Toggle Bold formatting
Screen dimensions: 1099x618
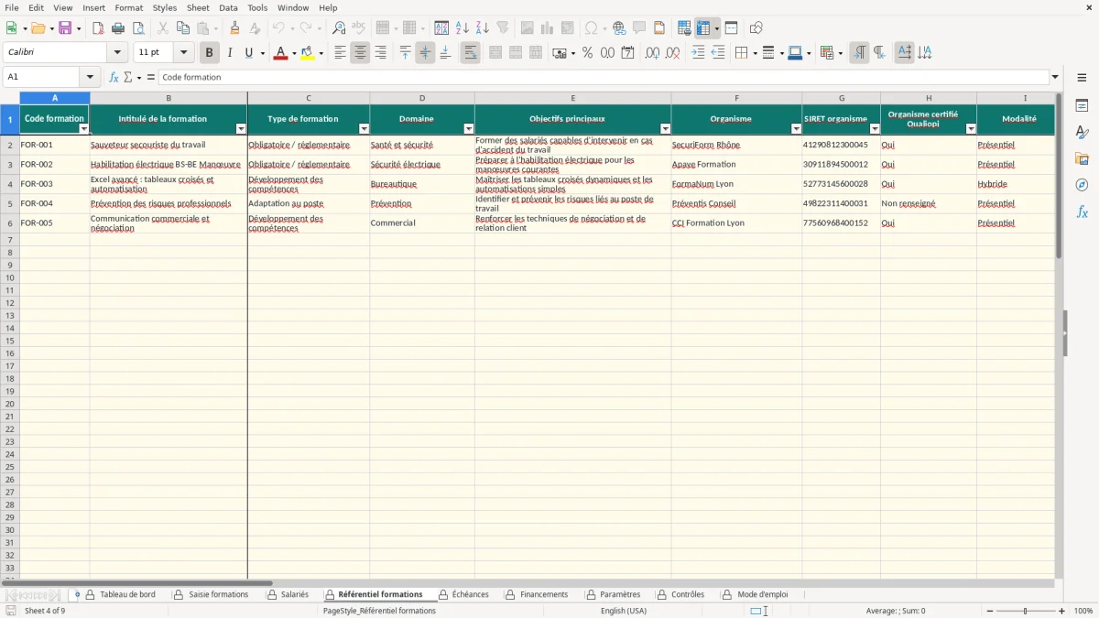[209, 53]
